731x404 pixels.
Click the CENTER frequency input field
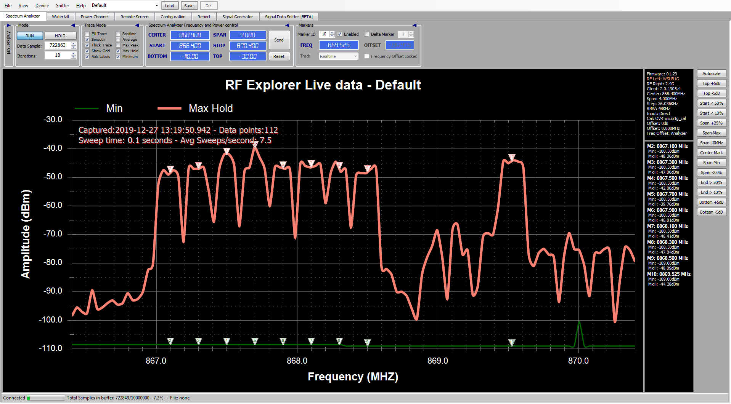[190, 35]
